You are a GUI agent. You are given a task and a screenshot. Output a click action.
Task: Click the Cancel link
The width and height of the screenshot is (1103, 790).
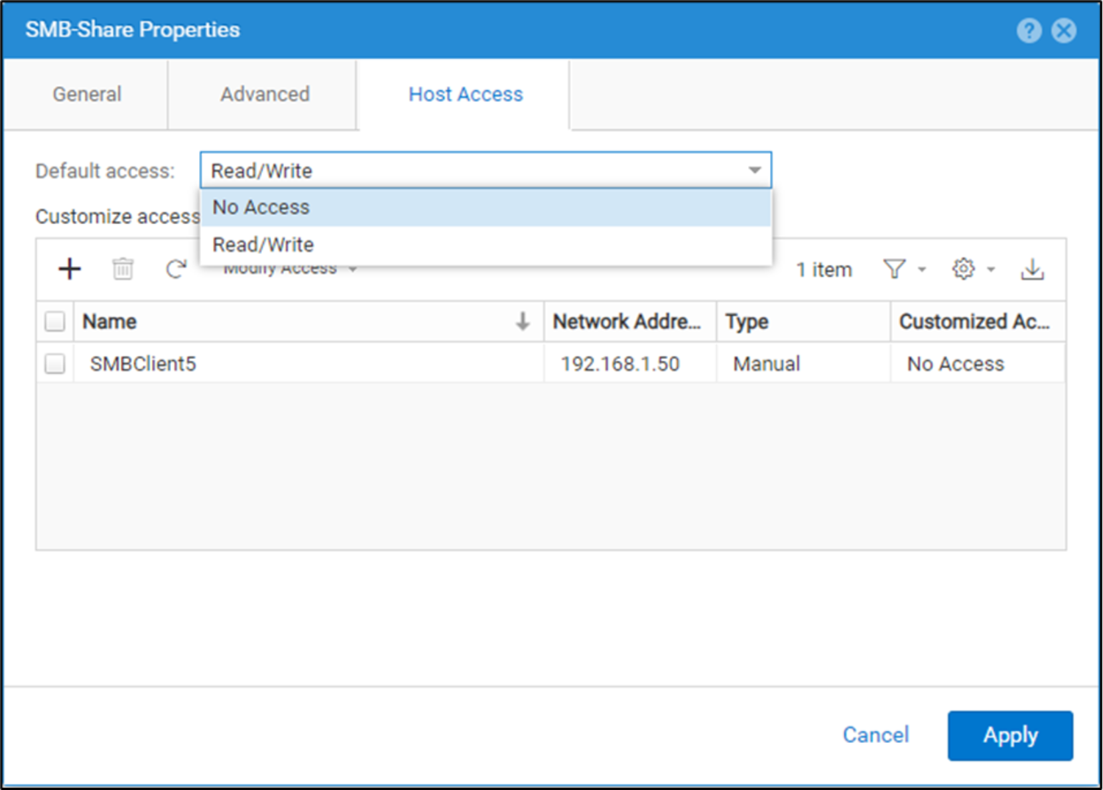point(876,735)
